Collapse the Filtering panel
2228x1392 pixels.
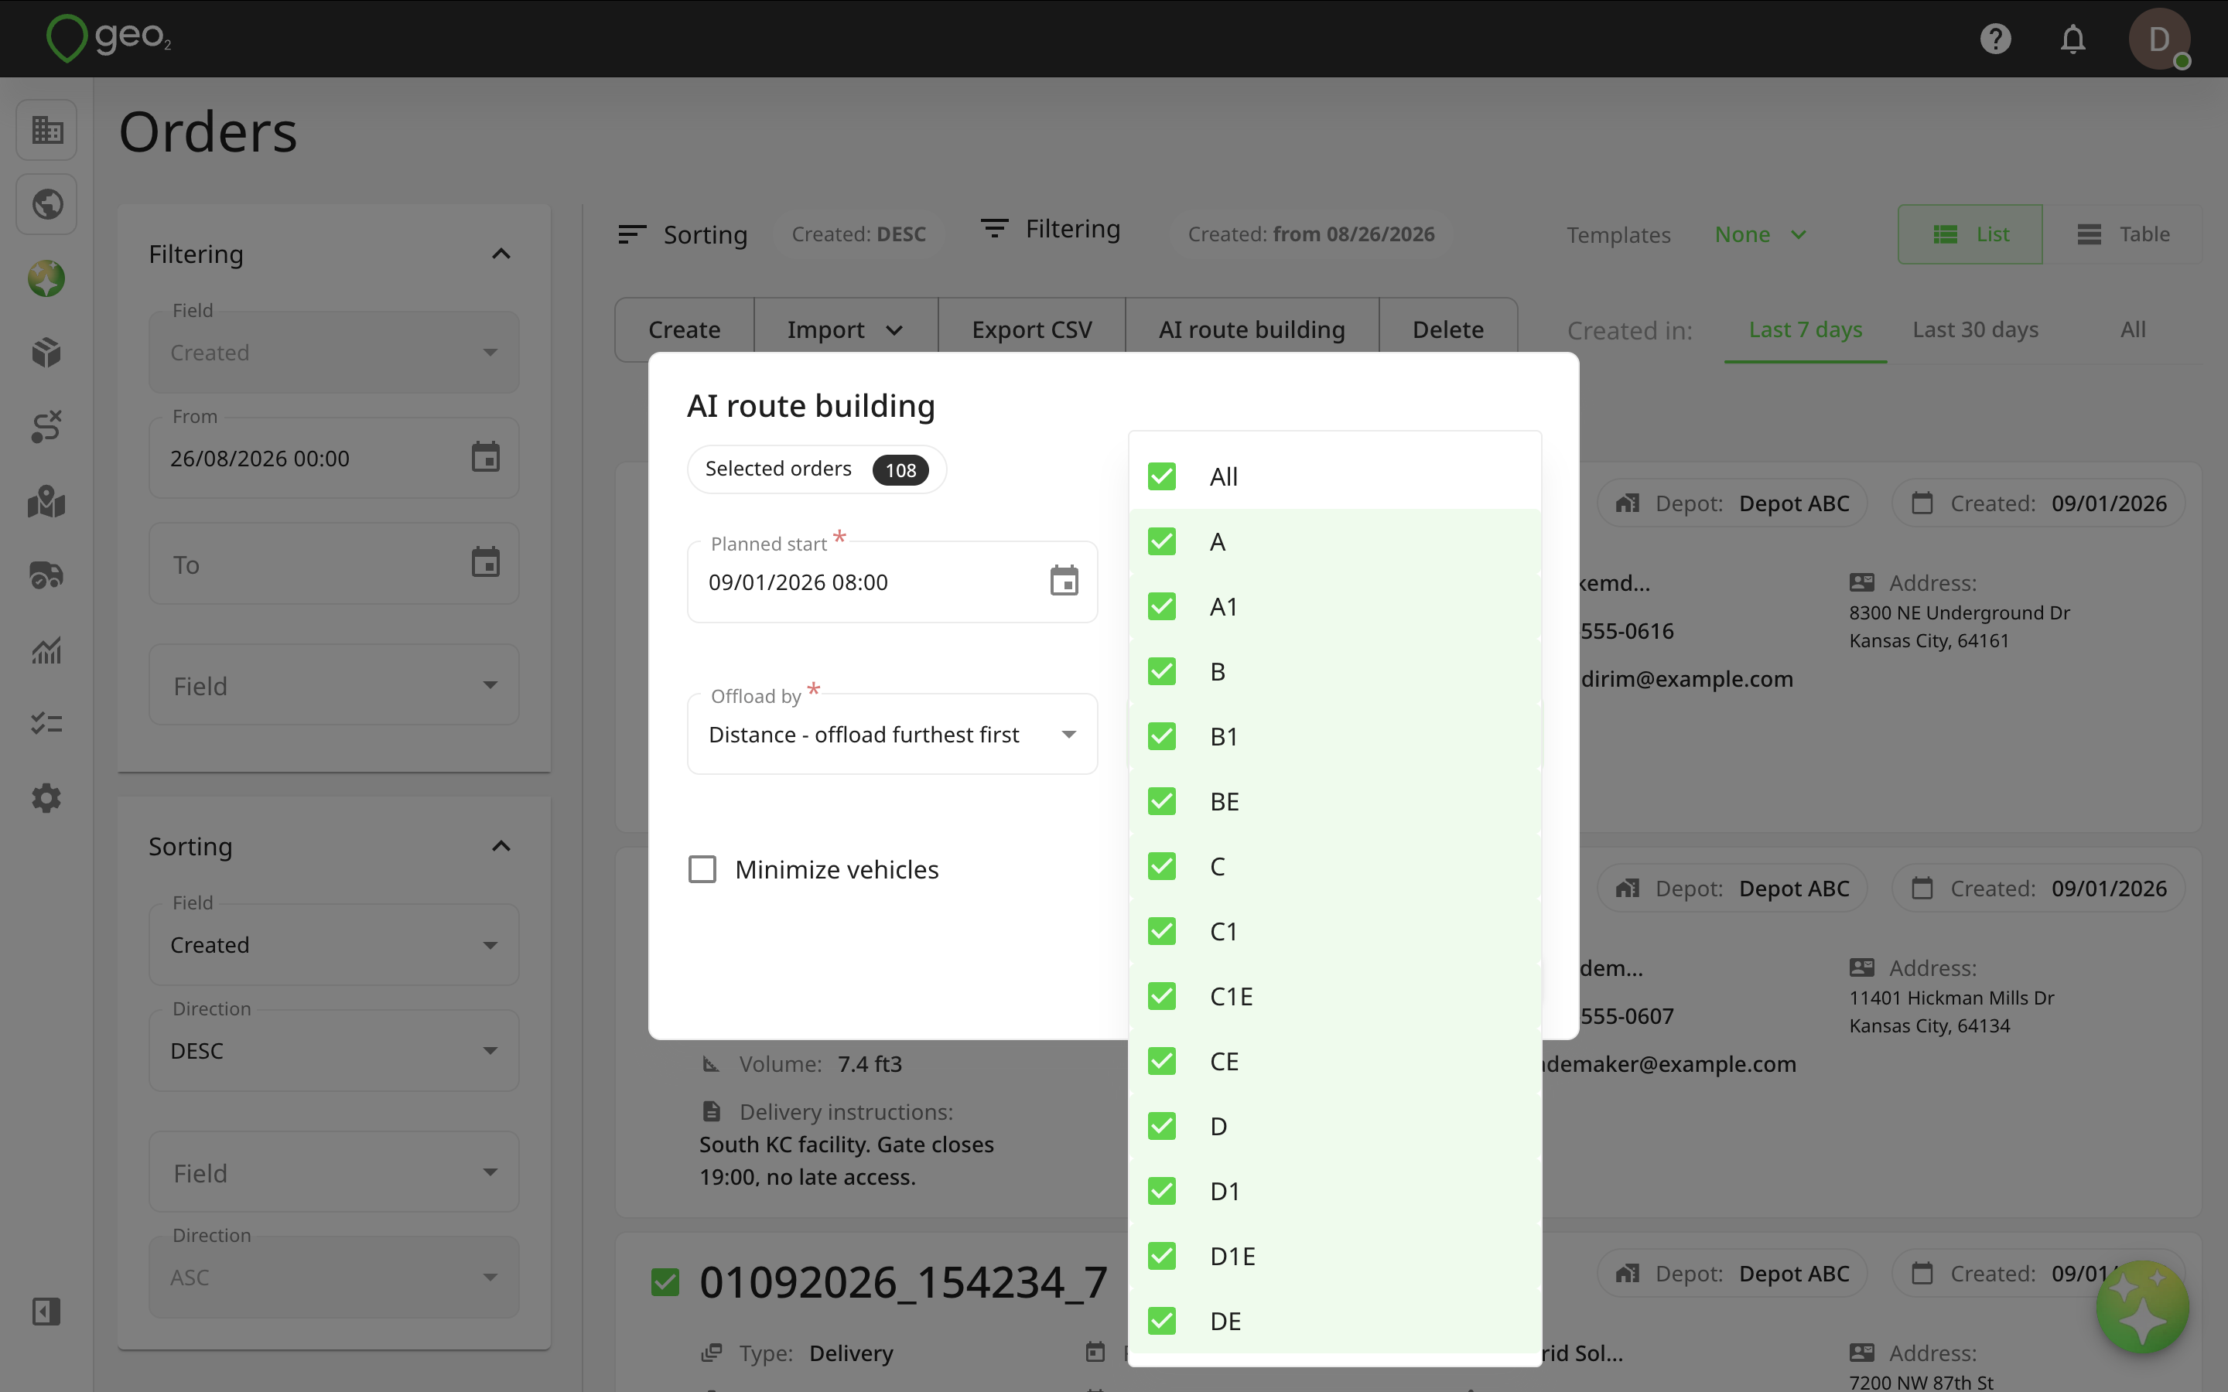click(x=501, y=254)
